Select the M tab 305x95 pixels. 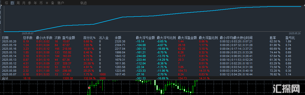47,3
